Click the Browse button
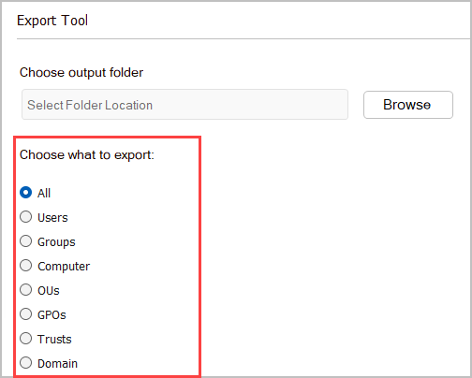472x378 pixels. [x=408, y=105]
